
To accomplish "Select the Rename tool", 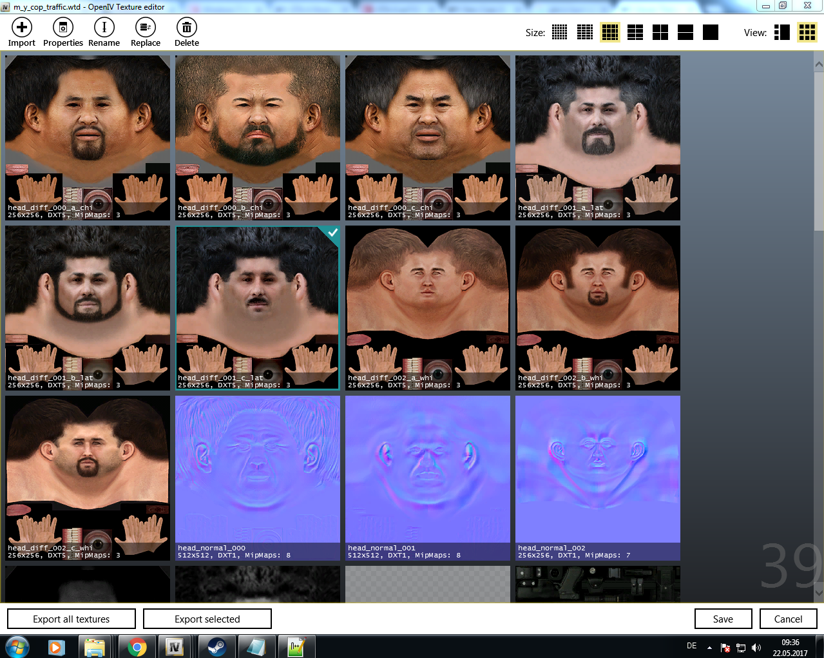I will (104, 32).
